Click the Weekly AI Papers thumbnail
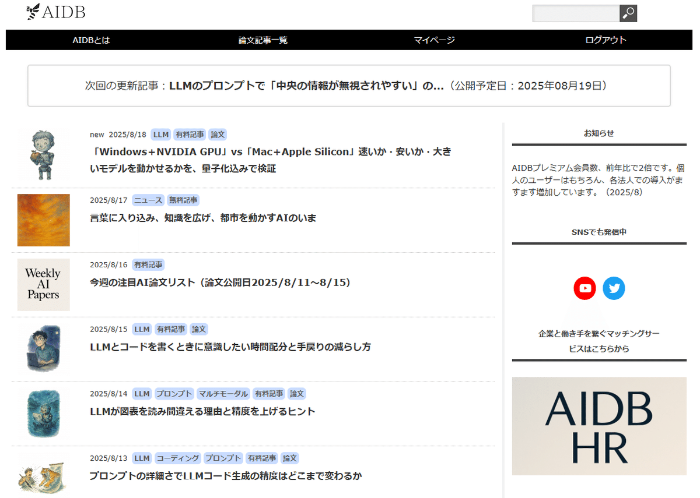 43,285
